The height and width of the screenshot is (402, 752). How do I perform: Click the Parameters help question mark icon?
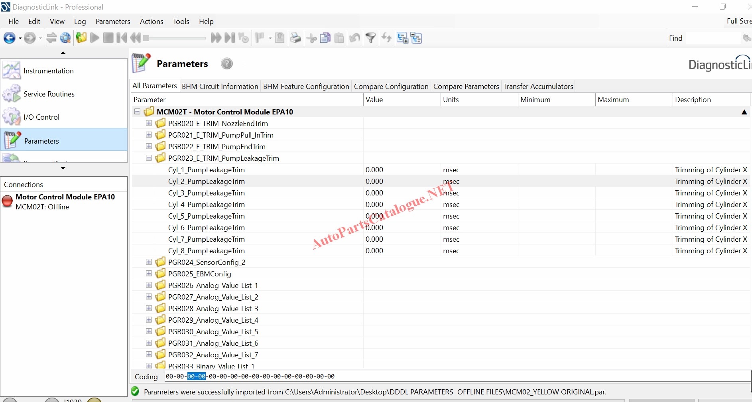(227, 64)
